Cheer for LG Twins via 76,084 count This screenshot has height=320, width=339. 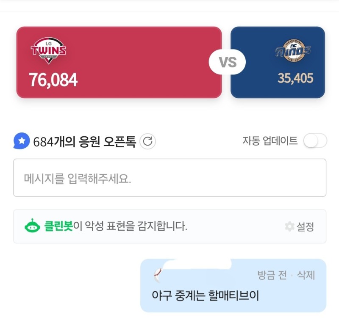coord(53,80)
